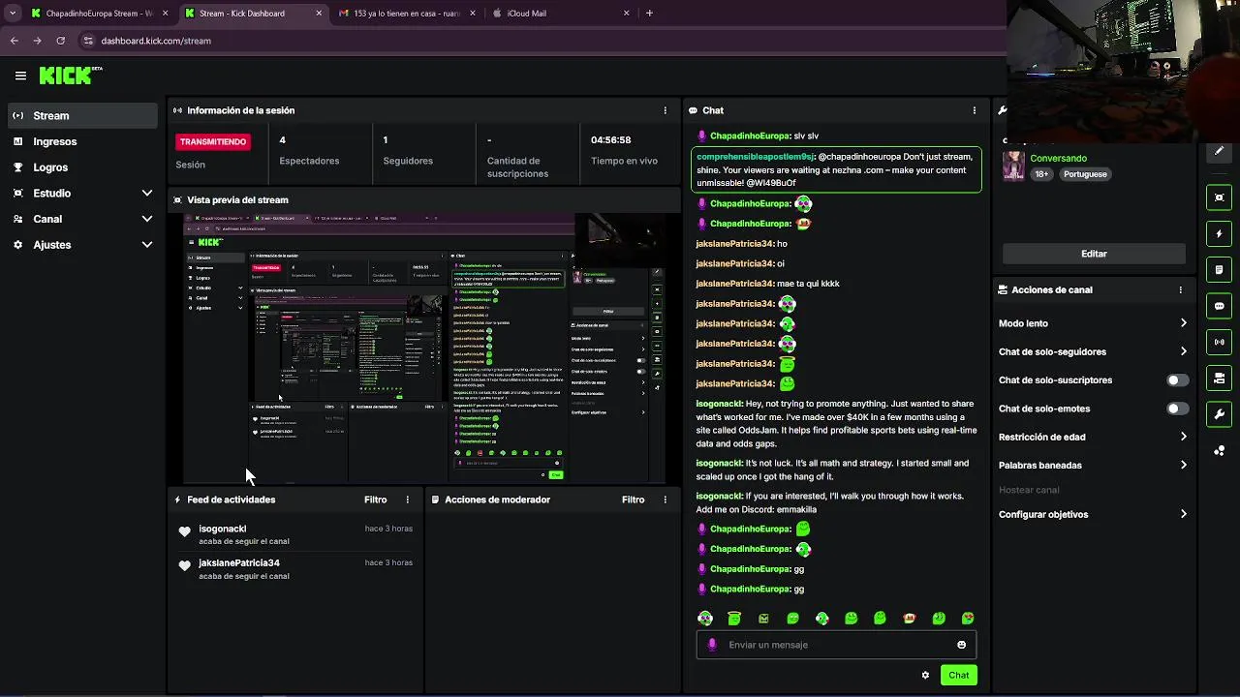The width and height of the screenshot is (1240, 697).
Task: Expand the Canal sidebar section
Action: click(82, 219)
